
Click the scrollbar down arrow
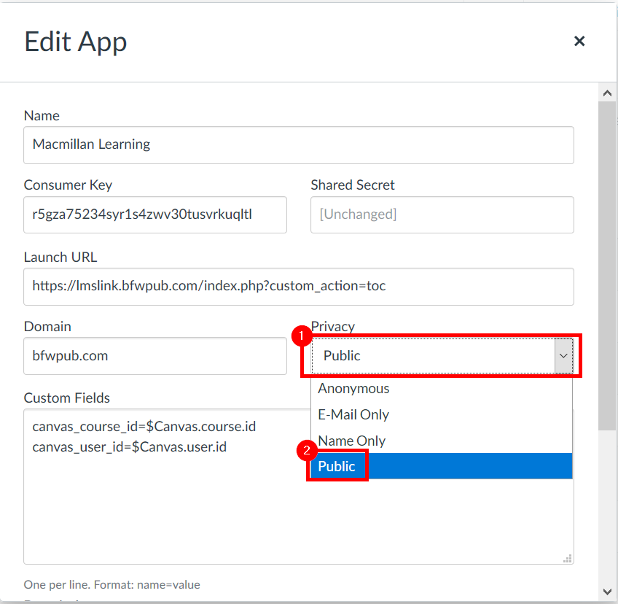point(607,592)
